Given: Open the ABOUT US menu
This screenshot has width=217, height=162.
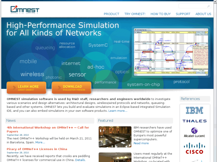Looking at the screenshot, I should point(203,14).
